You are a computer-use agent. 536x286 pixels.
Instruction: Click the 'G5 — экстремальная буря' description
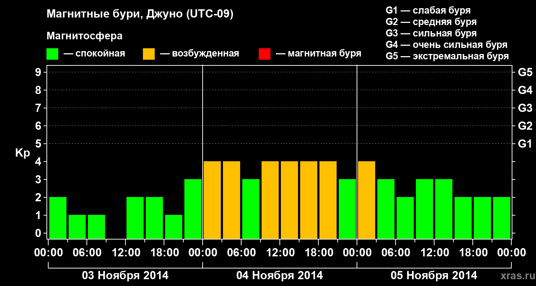[x=447, y=56]
